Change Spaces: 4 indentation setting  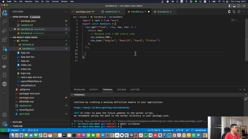click(168, 130)
